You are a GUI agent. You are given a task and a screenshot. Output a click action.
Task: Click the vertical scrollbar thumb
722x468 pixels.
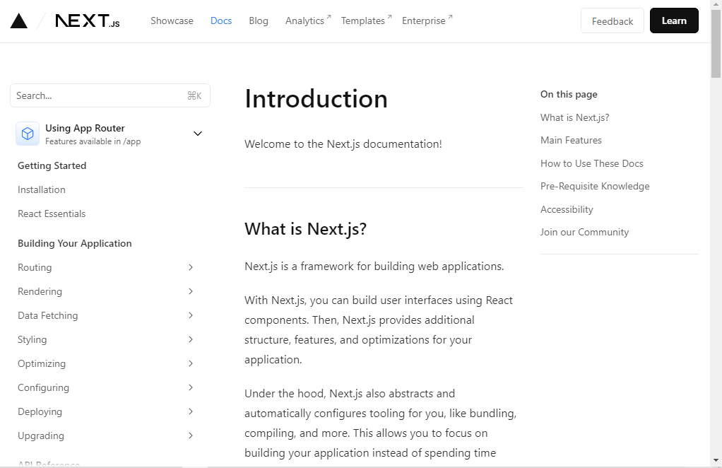coord(716,44)
